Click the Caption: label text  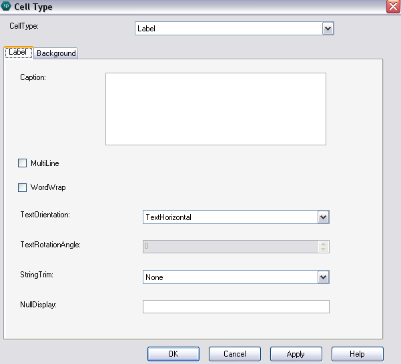(33, 77)
